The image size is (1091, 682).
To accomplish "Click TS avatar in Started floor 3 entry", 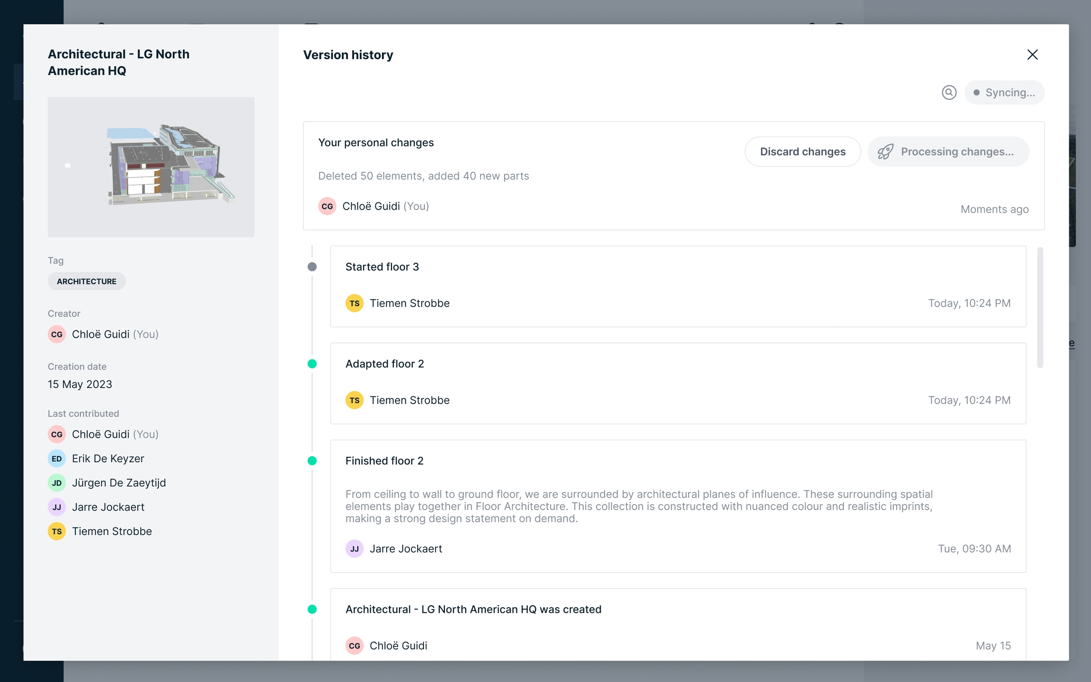I will (354, 303).
